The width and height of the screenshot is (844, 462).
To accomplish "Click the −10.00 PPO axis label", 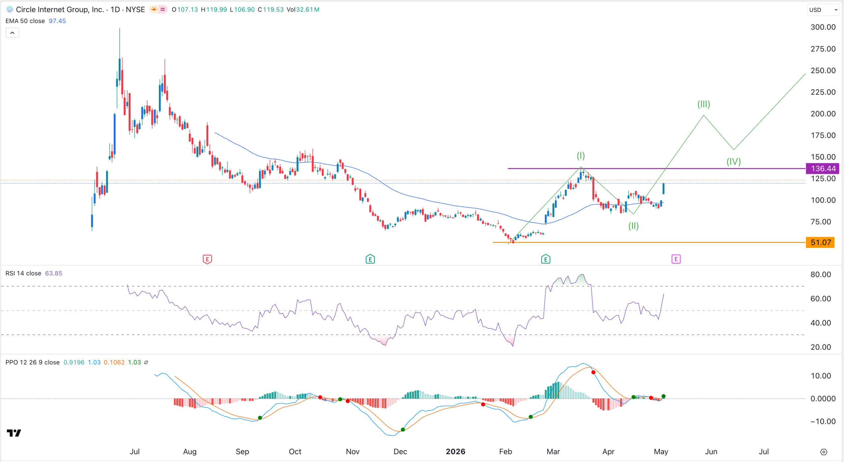I will coord(823,422).
